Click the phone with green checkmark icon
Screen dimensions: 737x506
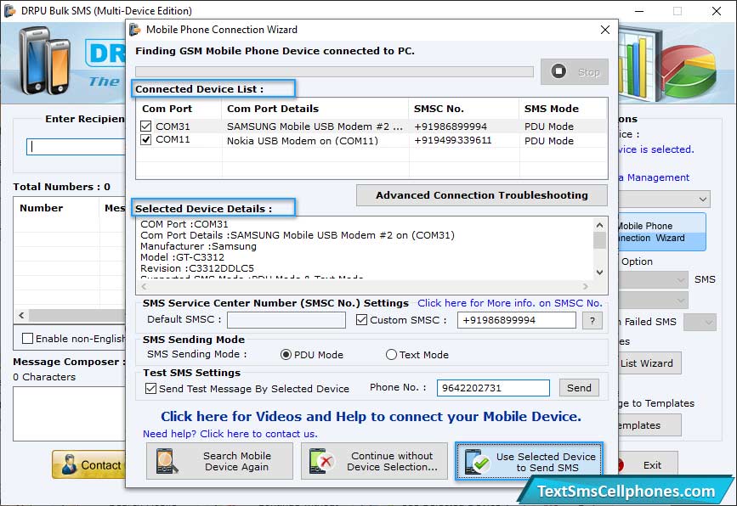[477, 462]
